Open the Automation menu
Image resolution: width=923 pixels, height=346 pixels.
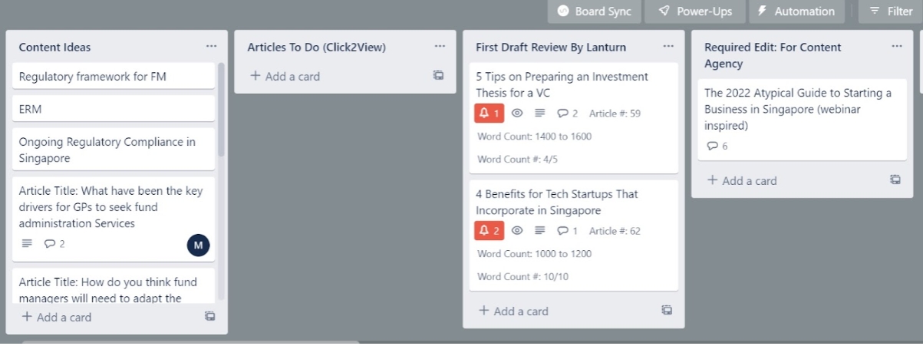point(796,11)
